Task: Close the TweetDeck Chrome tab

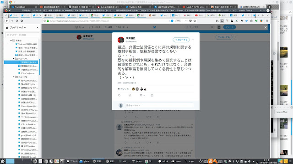Action: 36,7
